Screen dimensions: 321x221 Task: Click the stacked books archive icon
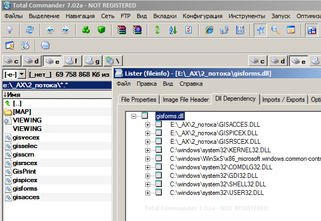tap(122, 30)
